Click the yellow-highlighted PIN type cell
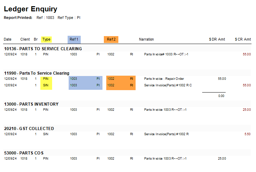Screen dimensions: 256x172 [x=46, y=79]
